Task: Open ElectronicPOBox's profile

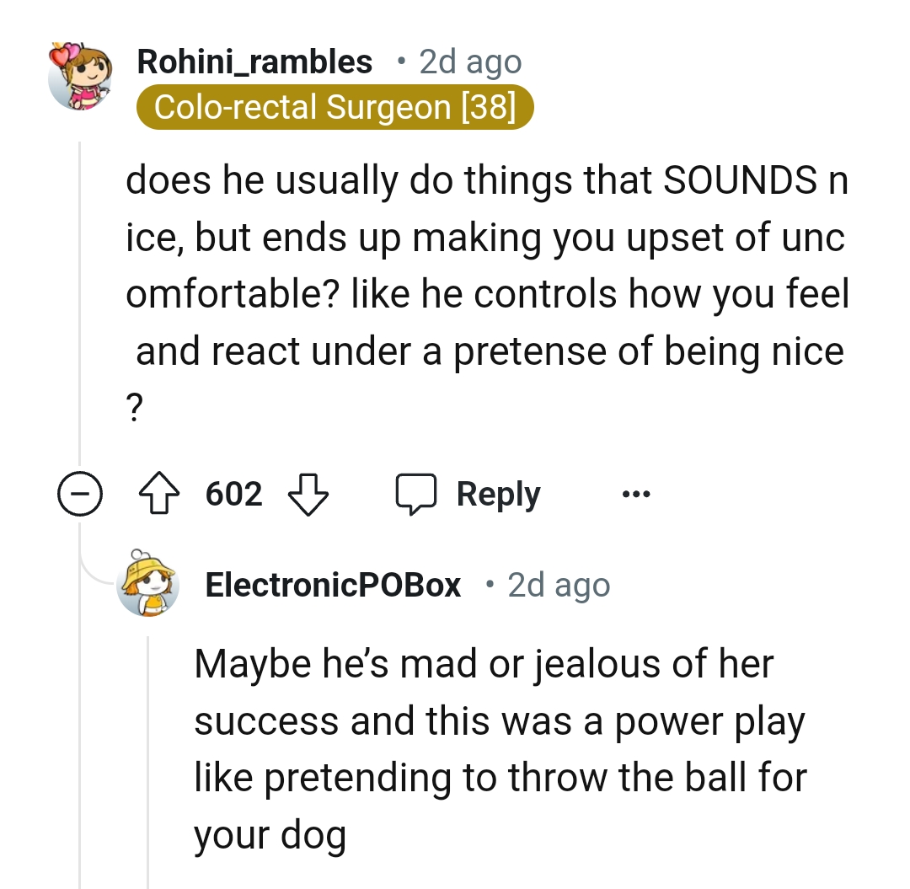Action: pos(333,585)
